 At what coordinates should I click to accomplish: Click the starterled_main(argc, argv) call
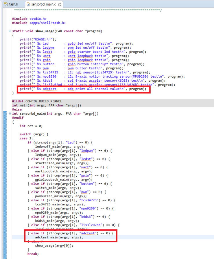(x=62, y=163)
